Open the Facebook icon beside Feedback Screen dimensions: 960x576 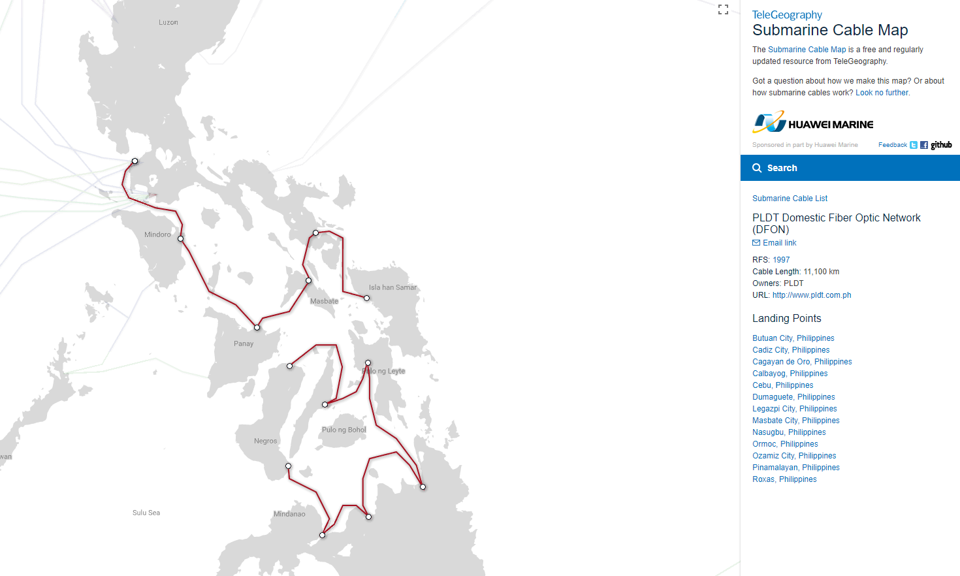click(x=924, y=145)
